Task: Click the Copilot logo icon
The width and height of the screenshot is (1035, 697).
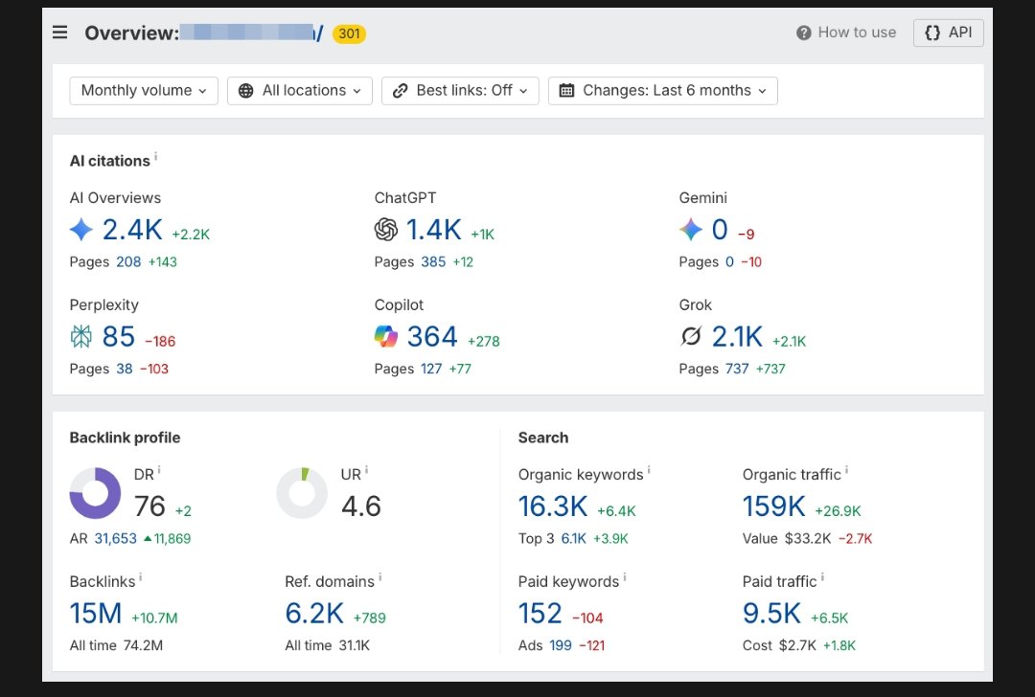Action: [386, 336]
